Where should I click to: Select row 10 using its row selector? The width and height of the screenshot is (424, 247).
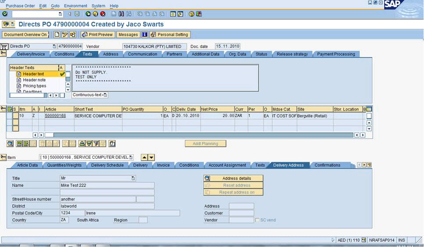tap(16, 116)
